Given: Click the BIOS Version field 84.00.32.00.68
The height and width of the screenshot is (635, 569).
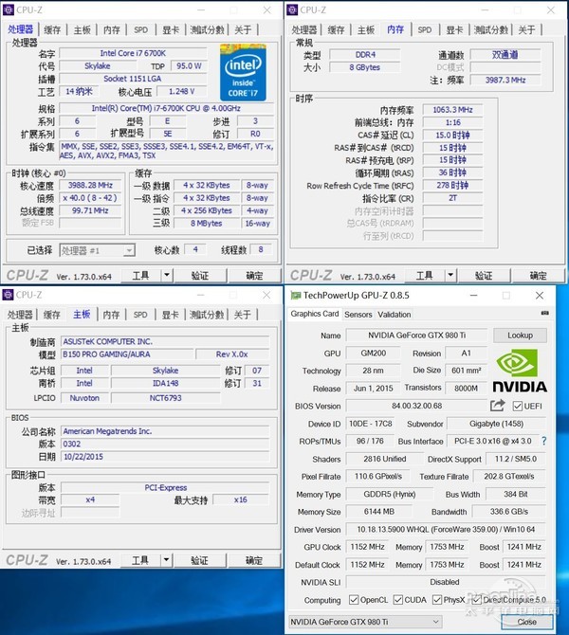Looking at the screenshot, I should (x=416, y=406).
